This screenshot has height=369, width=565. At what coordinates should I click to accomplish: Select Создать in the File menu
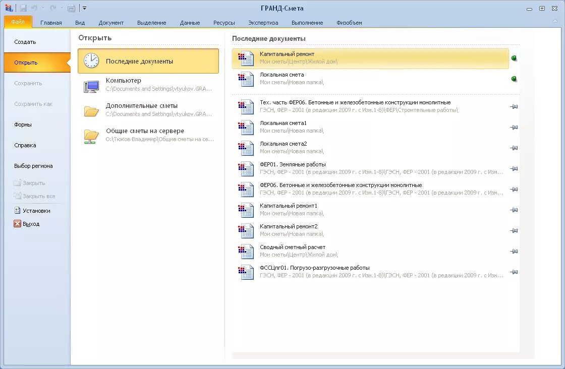(x=37, y=42)
